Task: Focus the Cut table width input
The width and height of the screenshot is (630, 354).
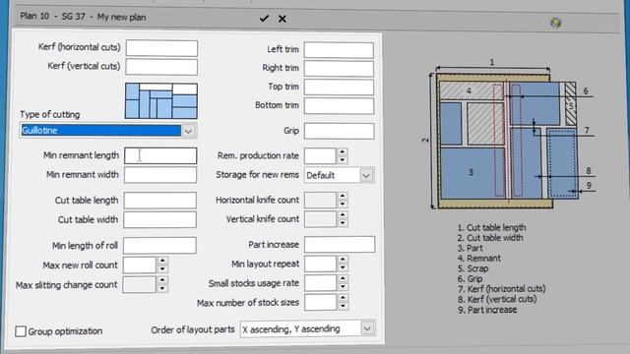Action: point(159,219)
